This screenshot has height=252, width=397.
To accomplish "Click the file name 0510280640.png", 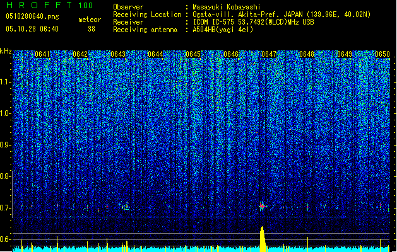I will pyautogui.click(x=32, y=16).
